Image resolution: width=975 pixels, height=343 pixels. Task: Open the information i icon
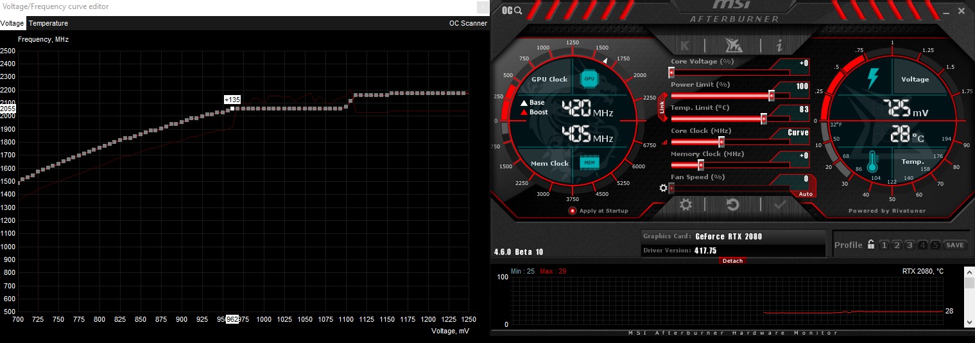779,45
